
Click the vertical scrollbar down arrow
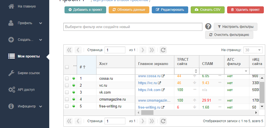point(262,106)
